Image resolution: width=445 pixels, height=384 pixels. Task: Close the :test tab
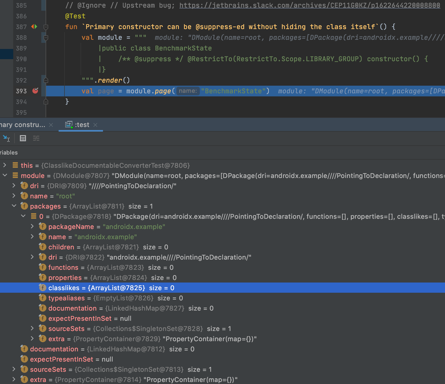pos(96,125)
